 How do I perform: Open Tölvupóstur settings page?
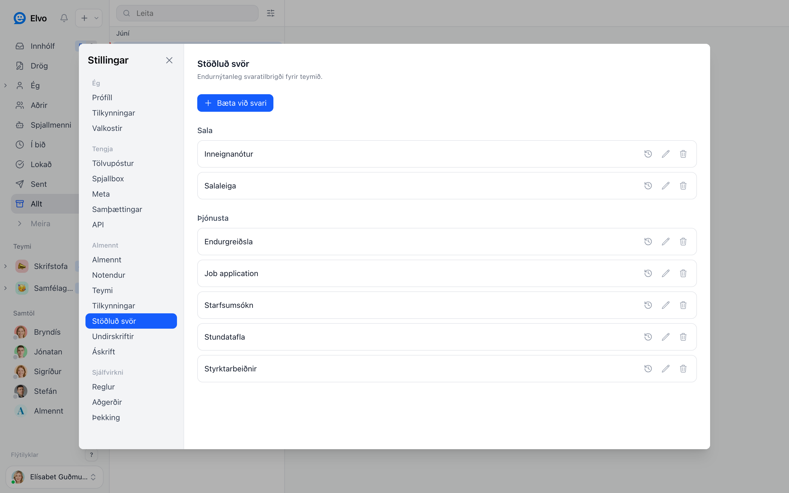(131, 163)
